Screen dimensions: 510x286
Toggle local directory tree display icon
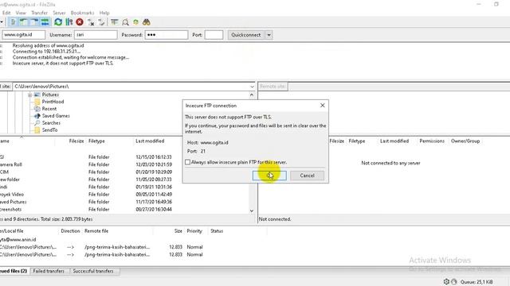pos(23,22)
